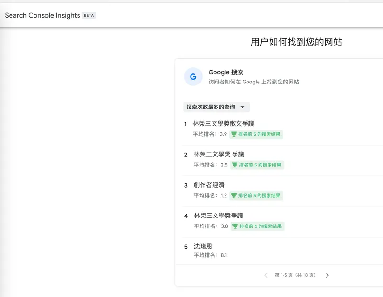Screen dimensions: 383x297
Task: Go to next page of queries
Action: [x=327, y=275]
